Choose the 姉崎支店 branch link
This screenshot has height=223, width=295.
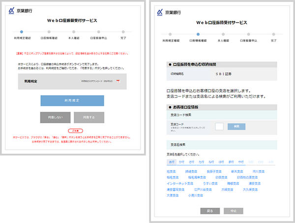pyautogui.click(x=191, y=172)
